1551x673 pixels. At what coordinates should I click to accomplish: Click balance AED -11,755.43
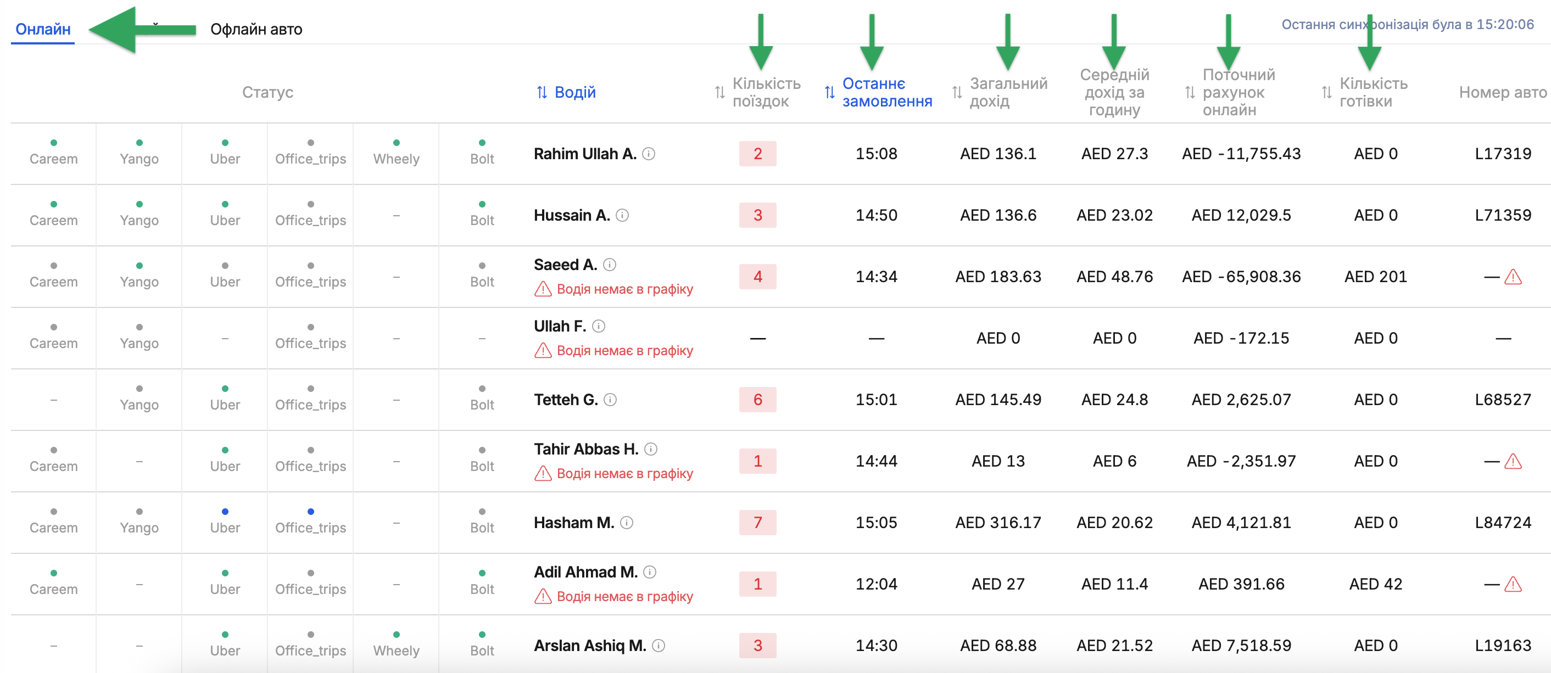tap(1241, 154)
